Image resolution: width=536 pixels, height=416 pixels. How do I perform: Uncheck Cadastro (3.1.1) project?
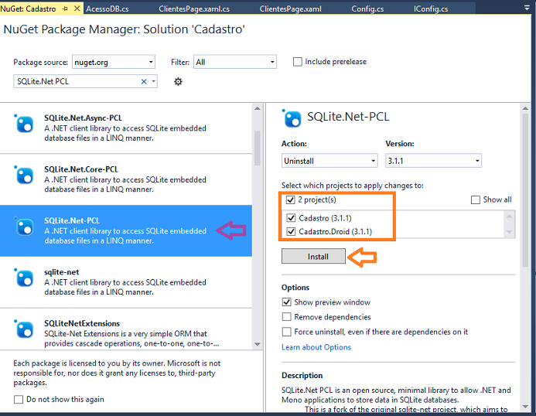[x=291, y=218]
